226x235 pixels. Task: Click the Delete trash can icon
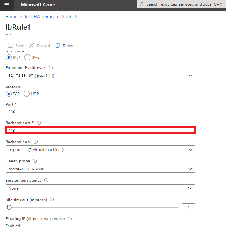[x=58, y=45]
